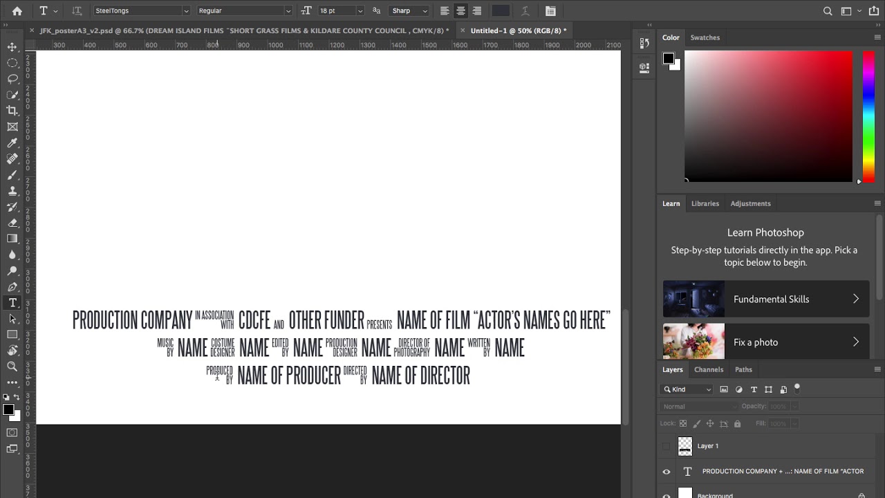
Task: Open the Fix a photo tutorial
Action: click(766, 342)
